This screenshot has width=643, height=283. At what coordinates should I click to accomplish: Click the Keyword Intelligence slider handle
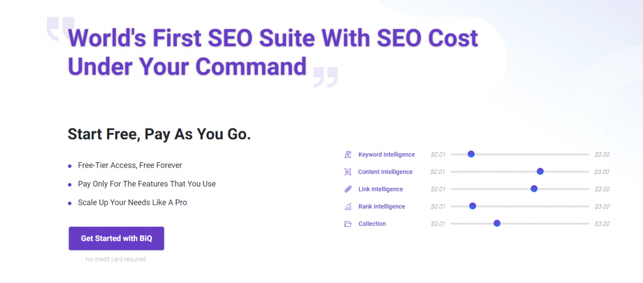click(x=471, y=154)
